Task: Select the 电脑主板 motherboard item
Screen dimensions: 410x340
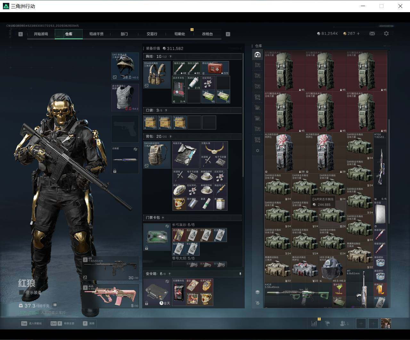Action: point(186,155)
